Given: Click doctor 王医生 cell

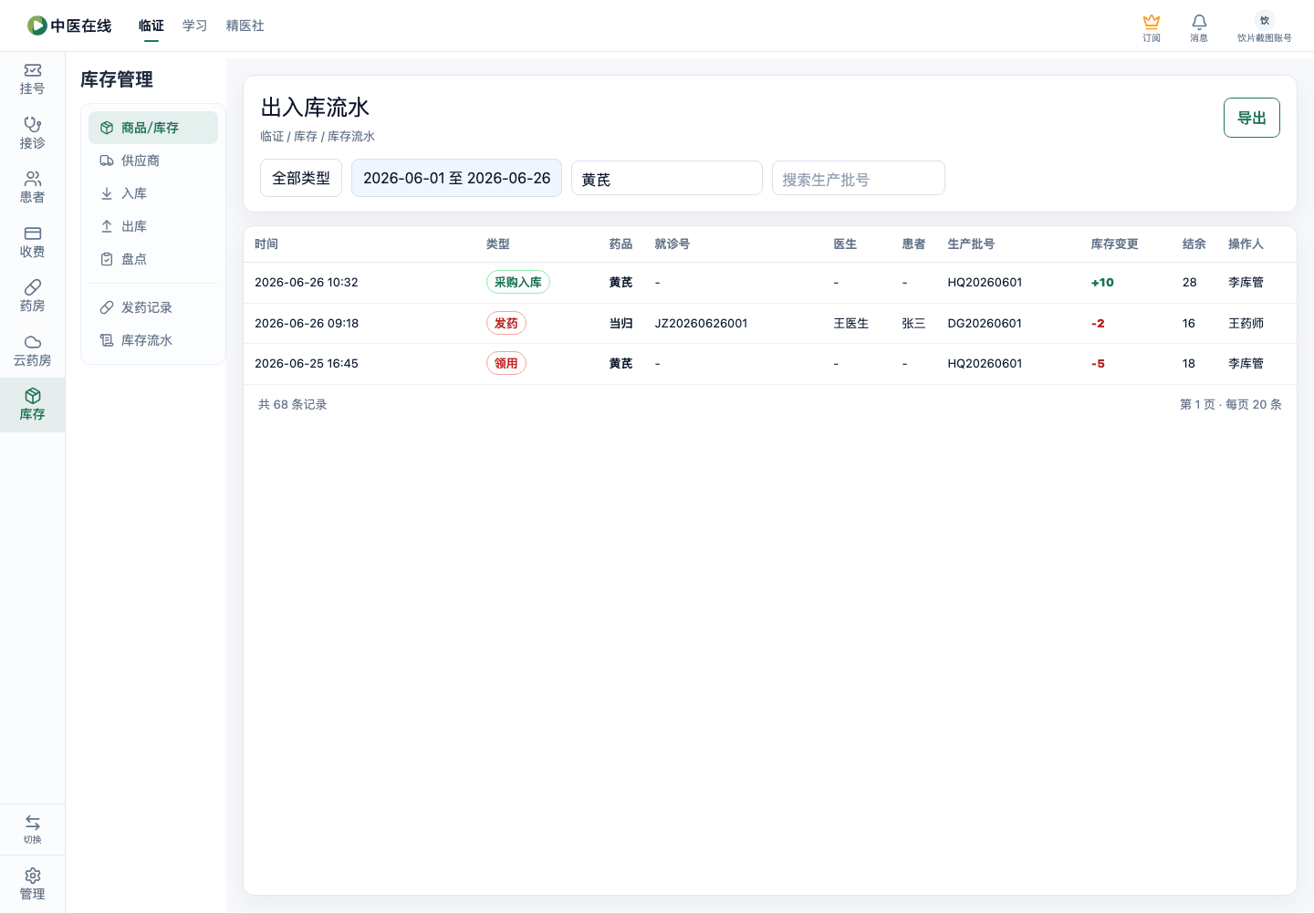Looking at the screenshot, I should (x=851, y=324).
